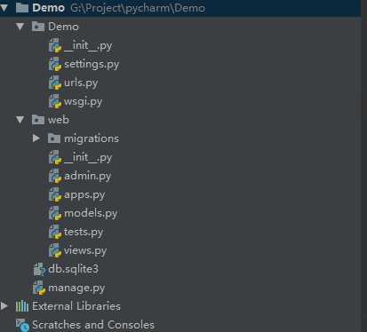Click Python icon of views.py
The image size is (367, 332).
[x=55, y=250]
